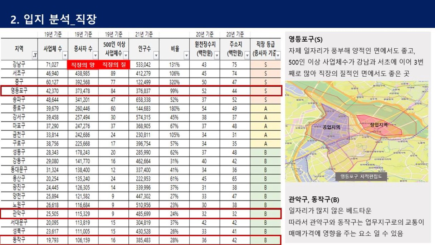Image resolution: width=435 pixels, height=245 pixels.
Task: Click the 광진구 region cell
Action: click(x=19, y=187)
